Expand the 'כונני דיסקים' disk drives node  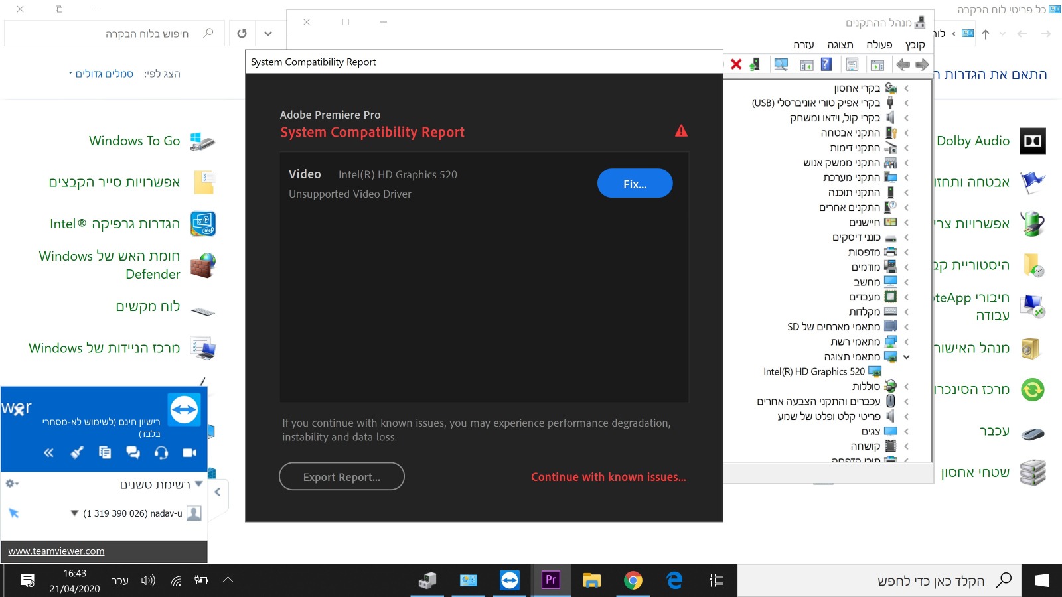[x=907, y=237]
